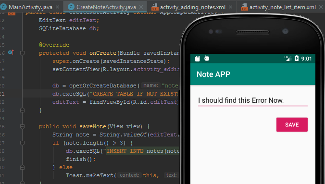Open the activity_note_list_item.xml tab
Image resolution: width=325 pixels, height=184 pixels.
(283, 7)
